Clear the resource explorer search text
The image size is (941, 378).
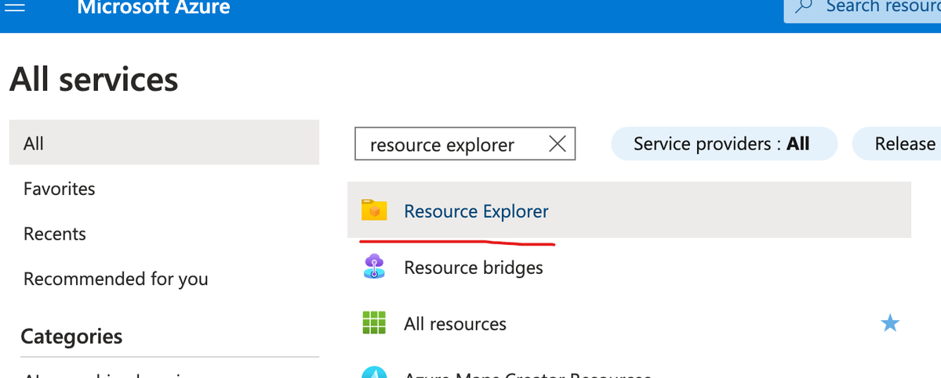557,144
